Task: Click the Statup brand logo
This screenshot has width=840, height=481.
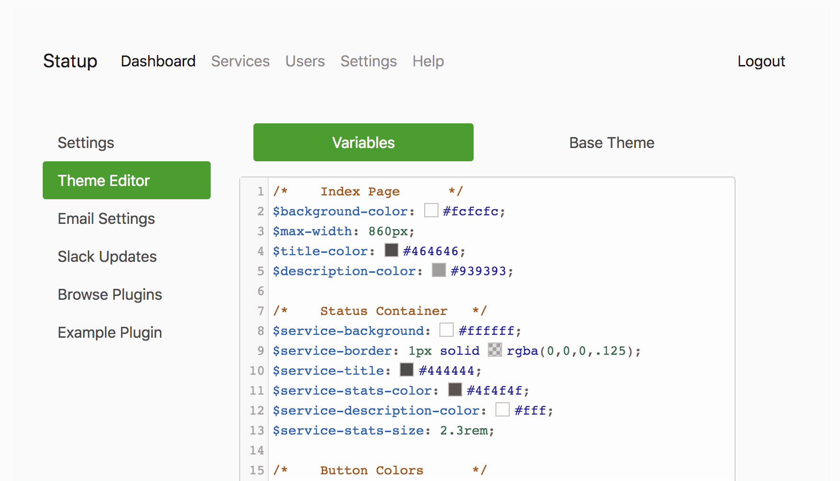Action: [x=70, y=61]
